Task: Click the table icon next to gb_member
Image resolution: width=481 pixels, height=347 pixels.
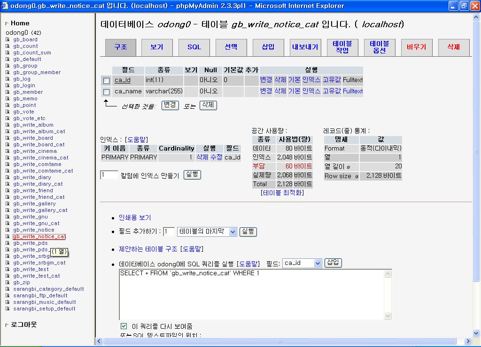Action: [8, 92]
